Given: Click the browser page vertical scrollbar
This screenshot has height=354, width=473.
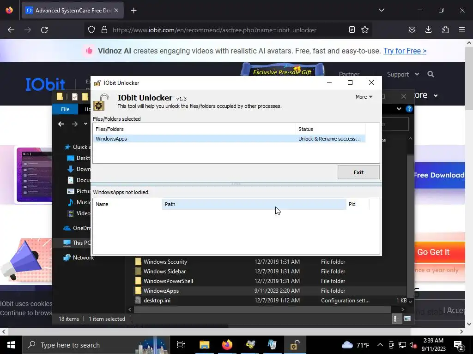Looking at the screenshot, I should point(469,79).
